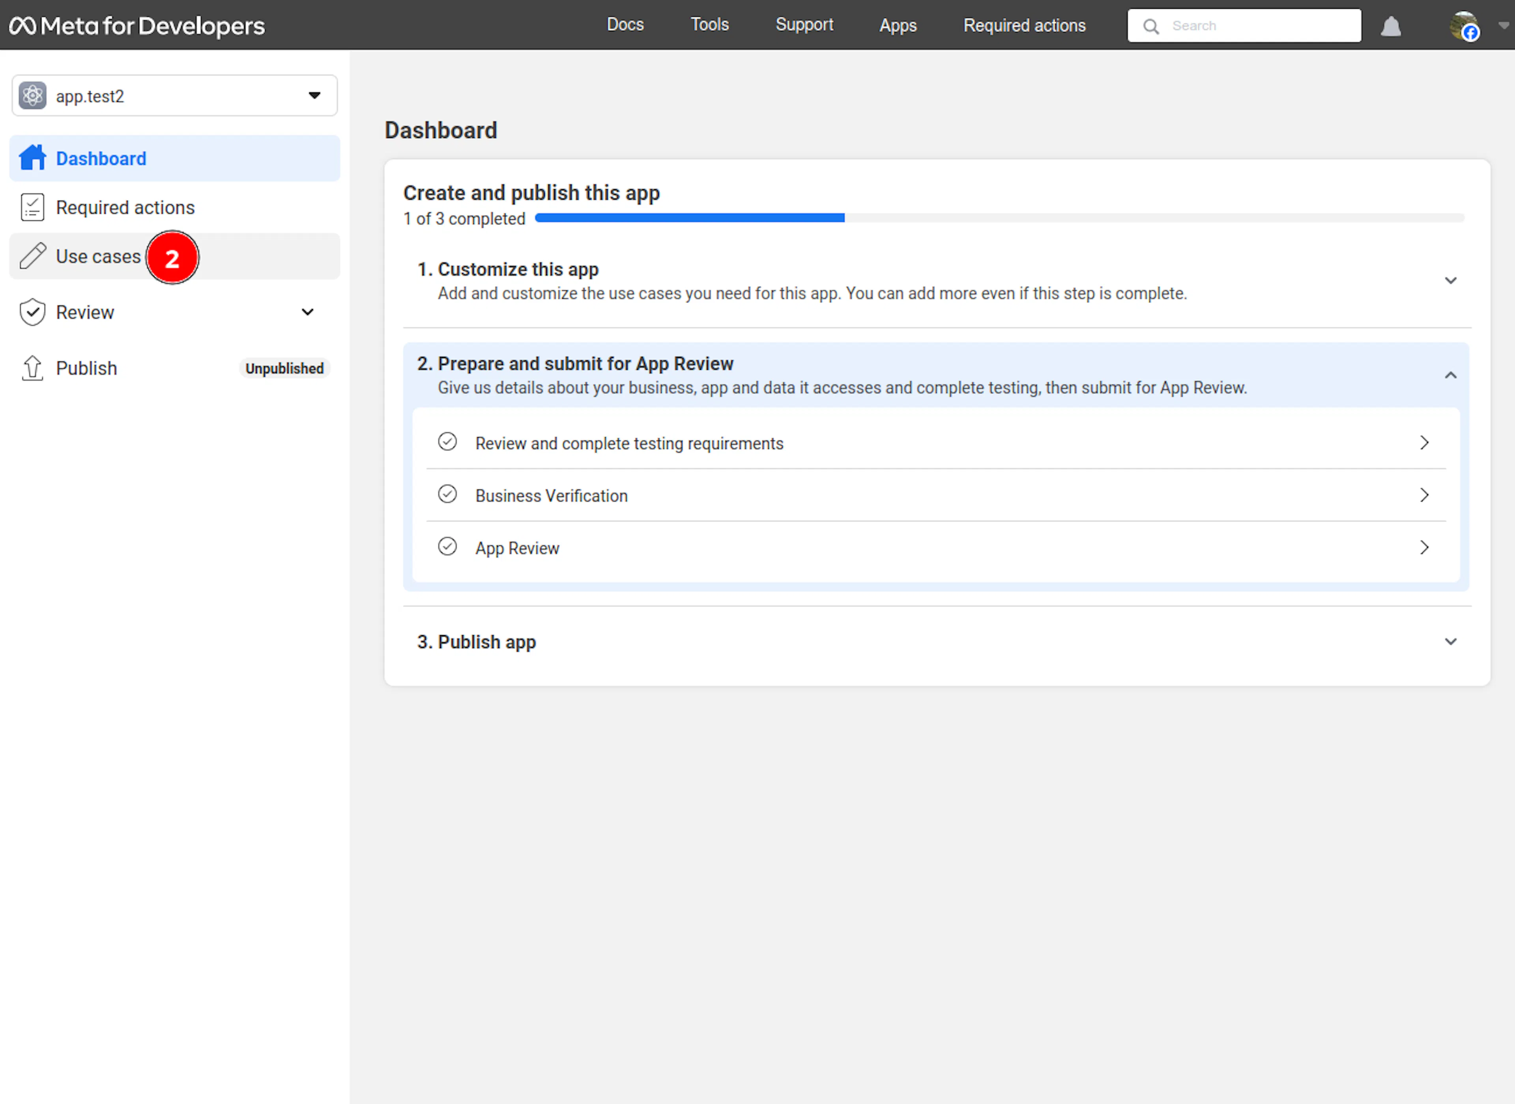Click the Use cases pencil icon

click(x=33, y=256)
